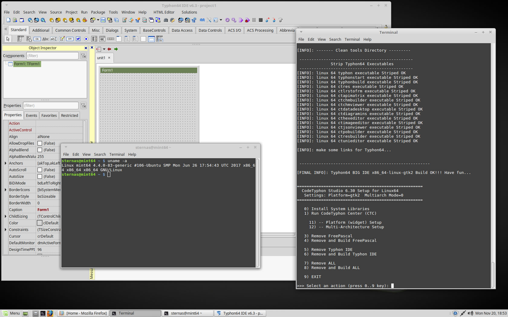The height and width of the screenshot is (317, 508).
Task: Pick the TButton 'Ok' component icon
Action: [x=37, y=39]
